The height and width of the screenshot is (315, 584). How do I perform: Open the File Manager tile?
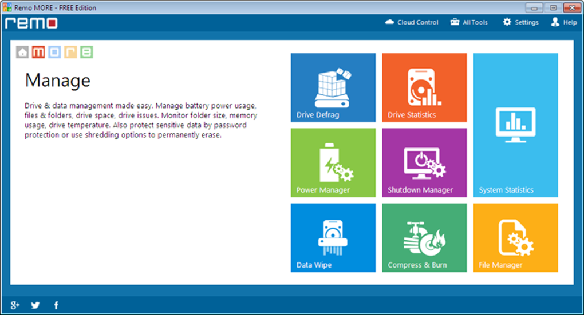[x=515, y=238]
